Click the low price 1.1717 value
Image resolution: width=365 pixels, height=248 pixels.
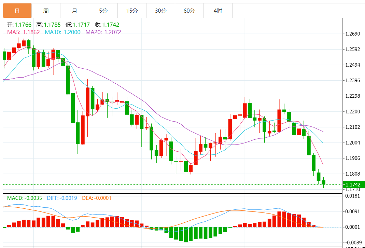click(x=82, y=25)
